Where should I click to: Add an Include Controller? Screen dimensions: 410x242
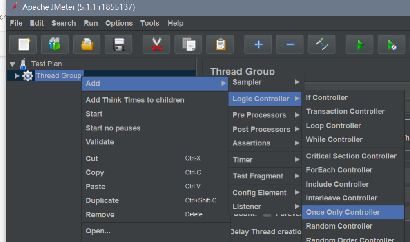click(x=353, y=184)
